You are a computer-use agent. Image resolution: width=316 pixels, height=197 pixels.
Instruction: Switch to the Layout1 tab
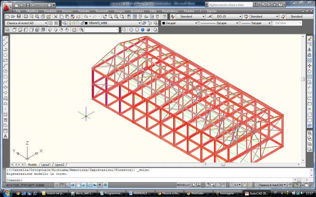[46, 164]
